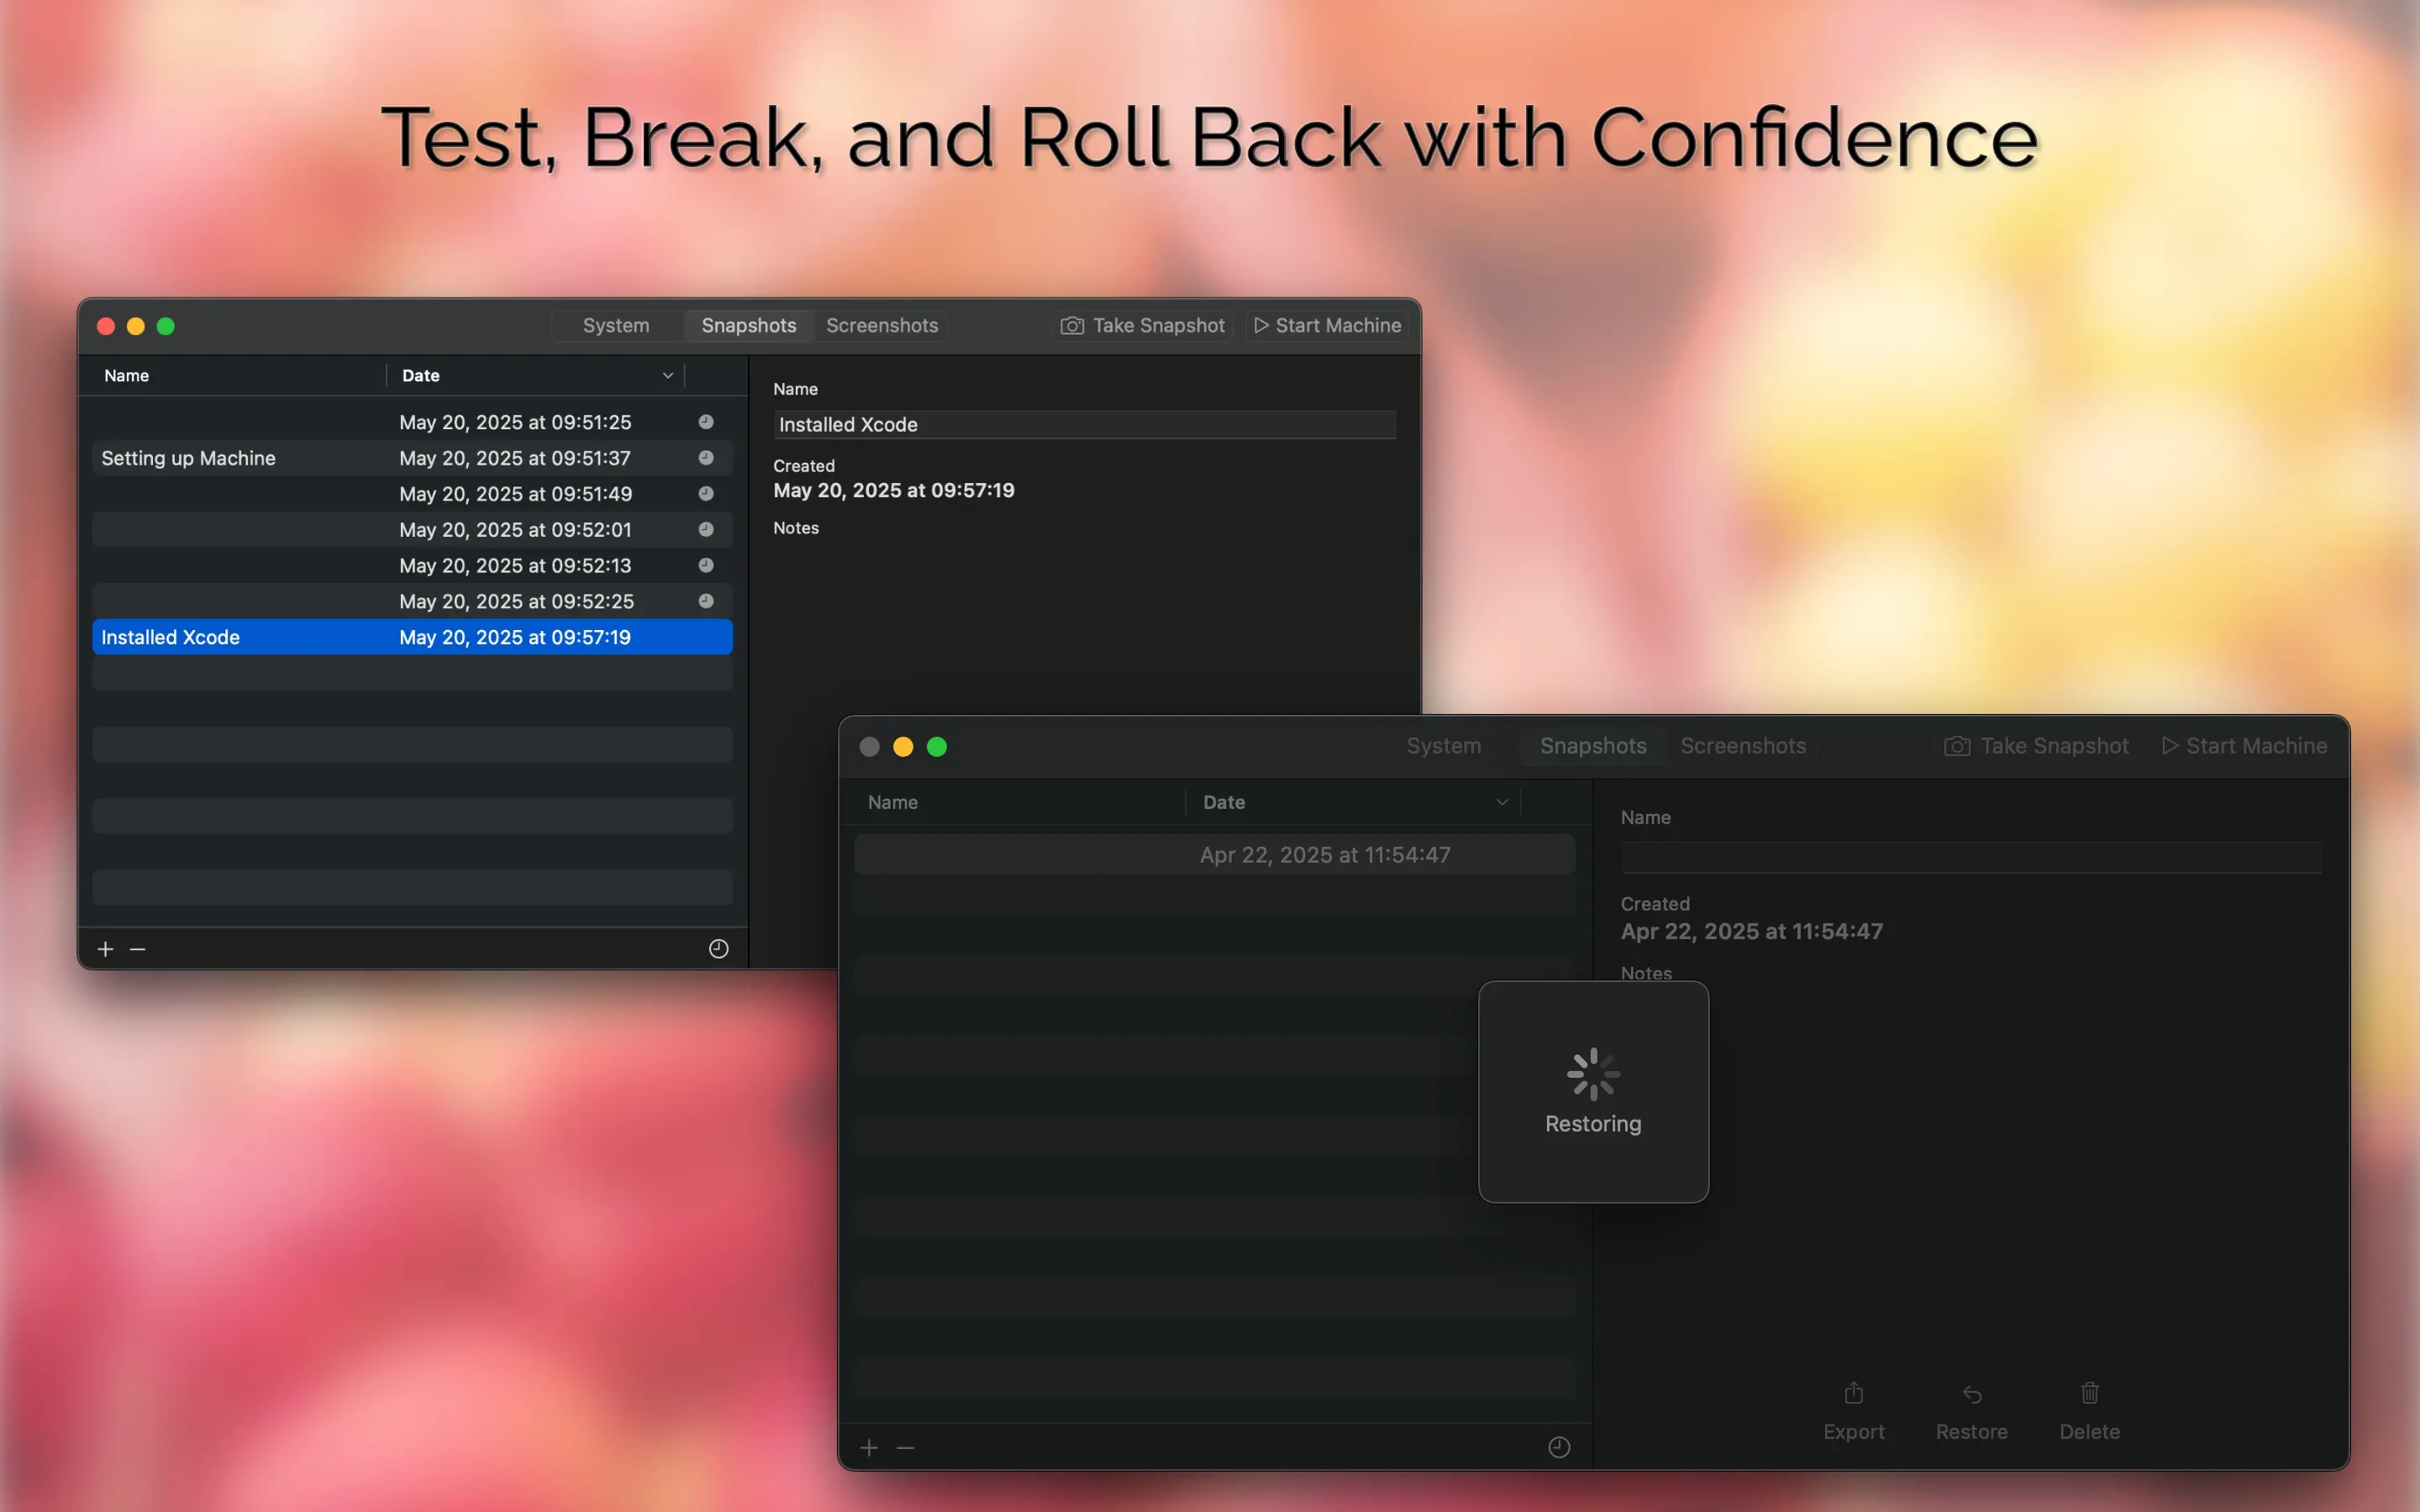2420x1512 pixels.
Task: Click the Restore arrow icon
Action: click(1971, 1393)
